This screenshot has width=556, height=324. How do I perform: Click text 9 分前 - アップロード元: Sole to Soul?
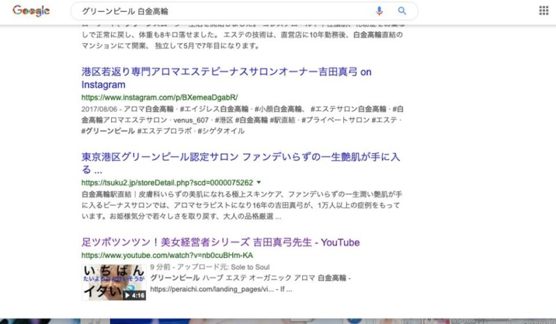click(210, 267)
